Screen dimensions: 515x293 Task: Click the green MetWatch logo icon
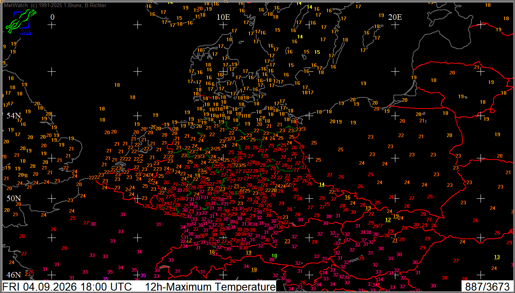pos(20,22)
